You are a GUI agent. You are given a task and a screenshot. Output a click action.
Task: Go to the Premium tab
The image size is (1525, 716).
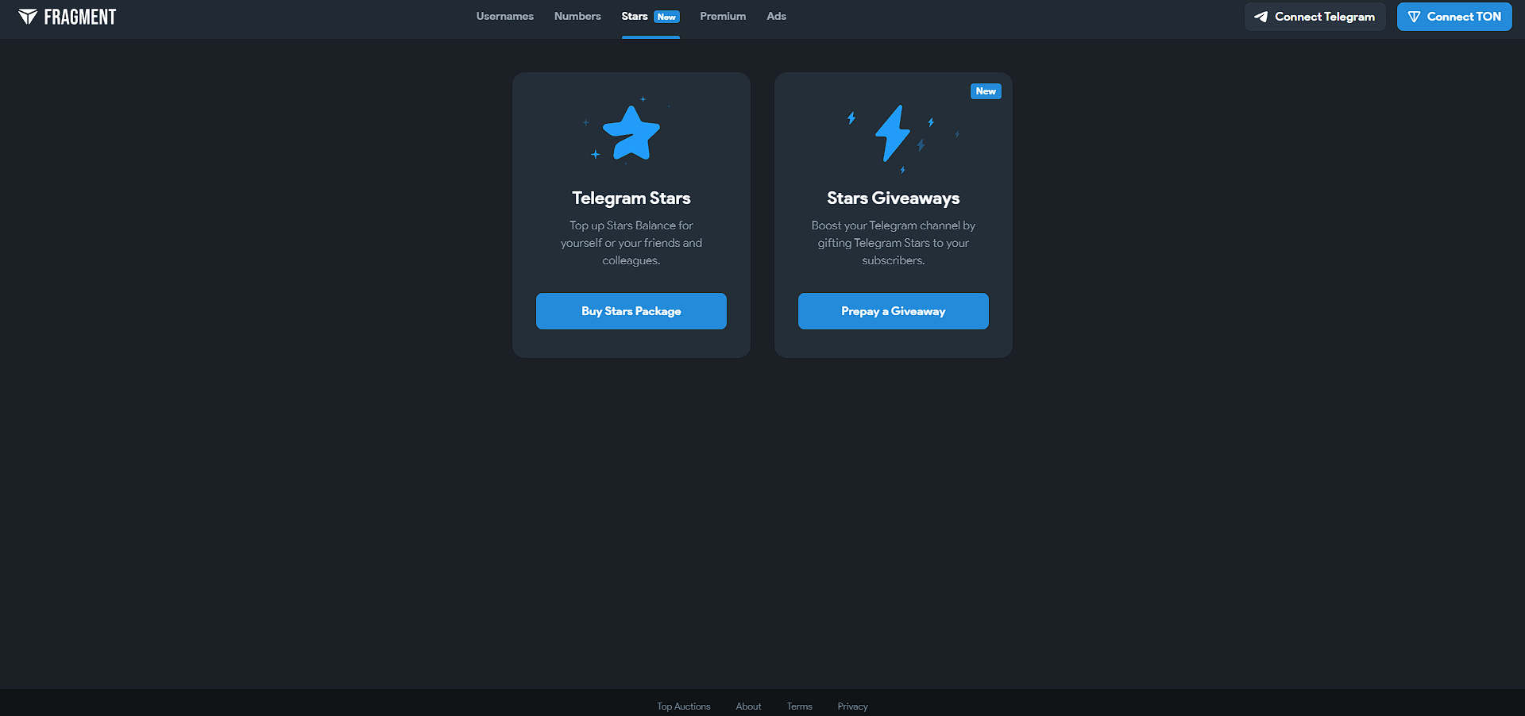tap(723, 16)
